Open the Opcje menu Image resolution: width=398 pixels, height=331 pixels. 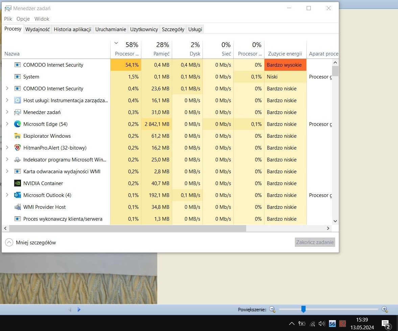pos(23,19)
